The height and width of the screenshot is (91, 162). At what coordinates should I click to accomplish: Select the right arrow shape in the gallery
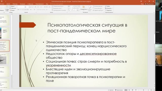click(x=74, y=8)
